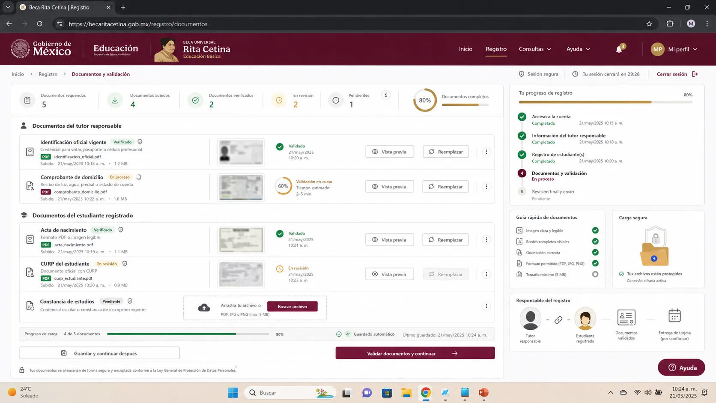Click the Orientación correcta checkmark
The height and width of the screenshot is (403, 716).
[595, 253]
